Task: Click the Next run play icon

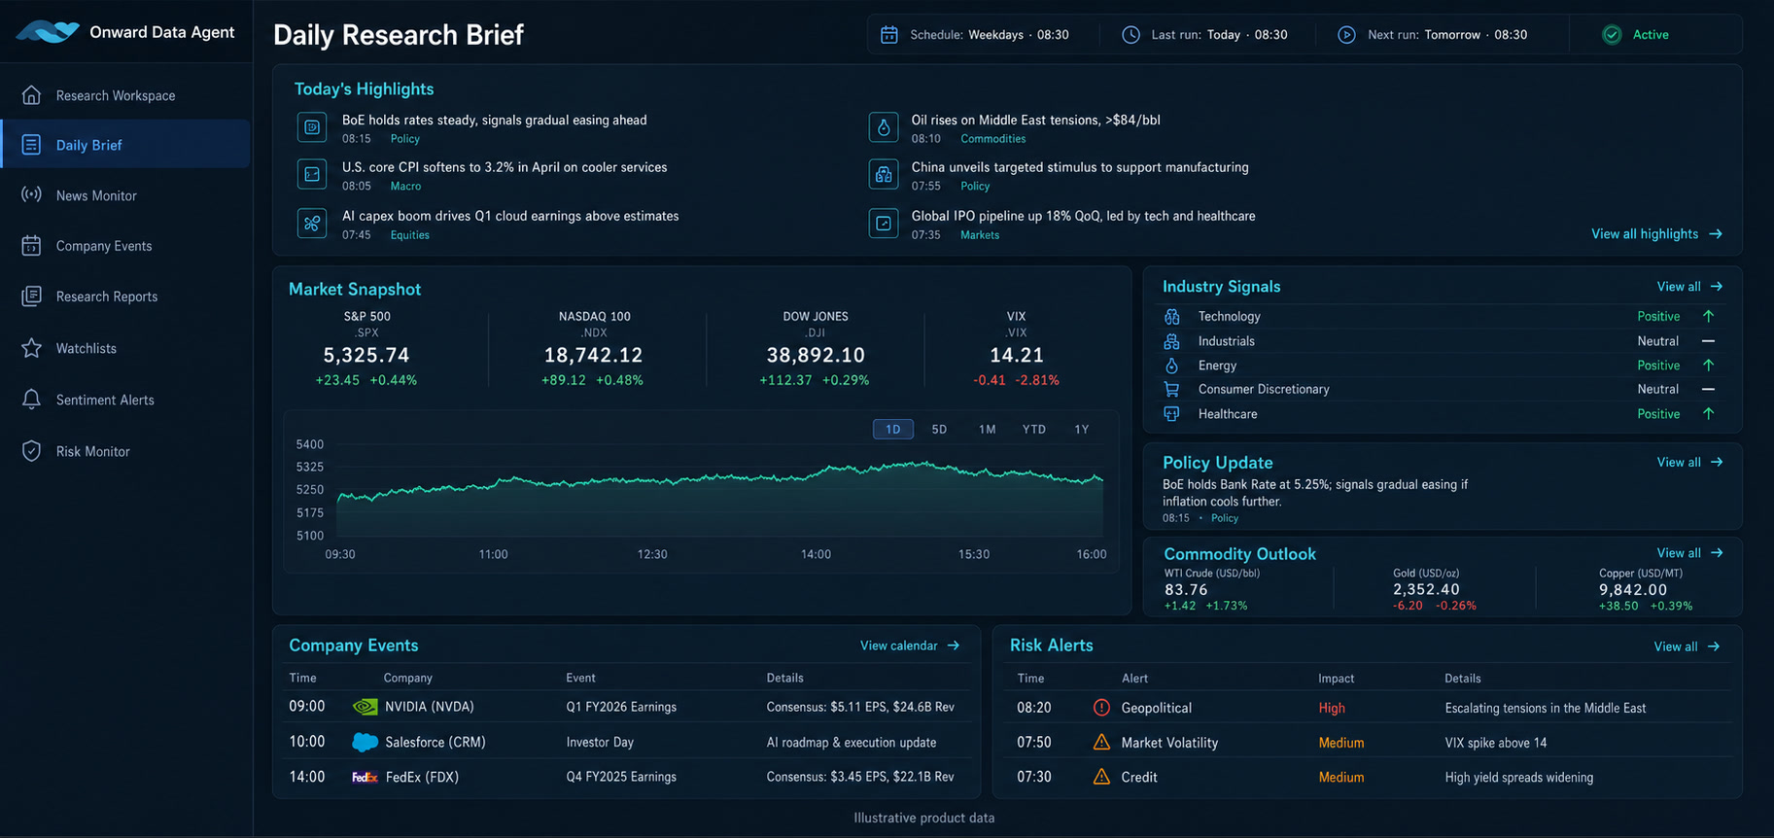Action: click(1346, 35)
